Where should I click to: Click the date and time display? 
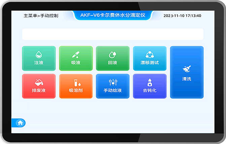click(x=182, y=16)
